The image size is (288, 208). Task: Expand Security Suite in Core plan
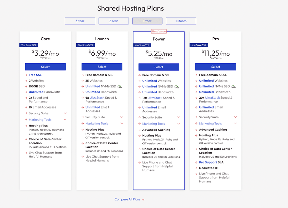click(65, 113)
